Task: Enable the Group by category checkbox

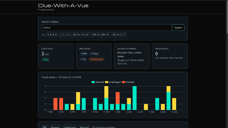Action: (x=94, y=127)
